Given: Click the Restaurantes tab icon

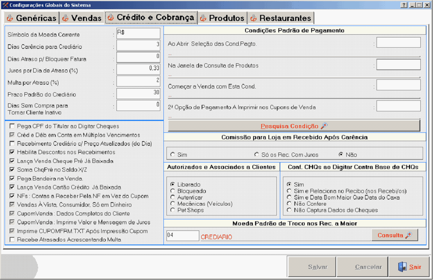Looking at the screenshot, I should pos(254,18).
